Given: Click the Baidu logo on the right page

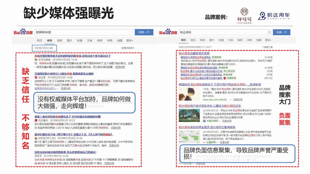Looking at the screenshot, I should [x=168, y=32].
